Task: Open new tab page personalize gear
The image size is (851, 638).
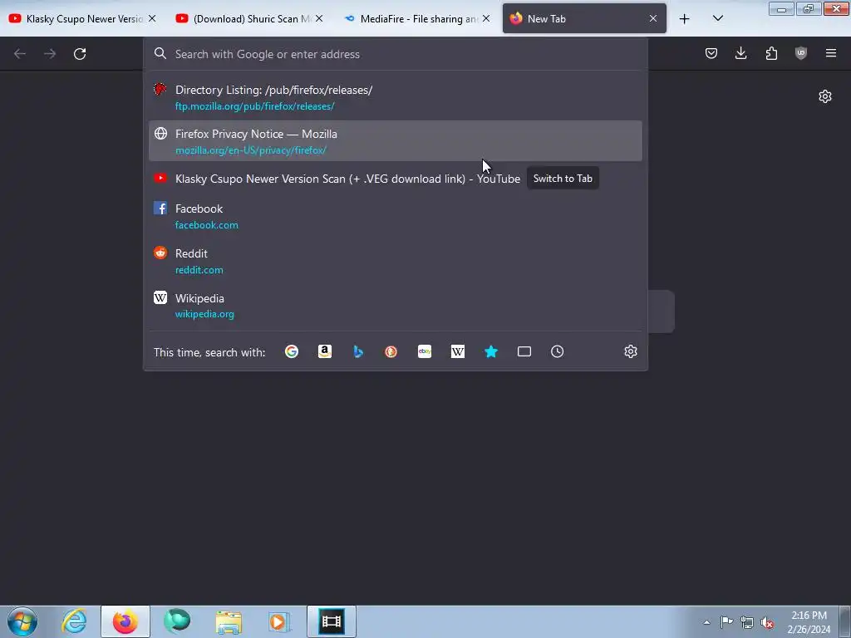Action: (x=825, y=96)
